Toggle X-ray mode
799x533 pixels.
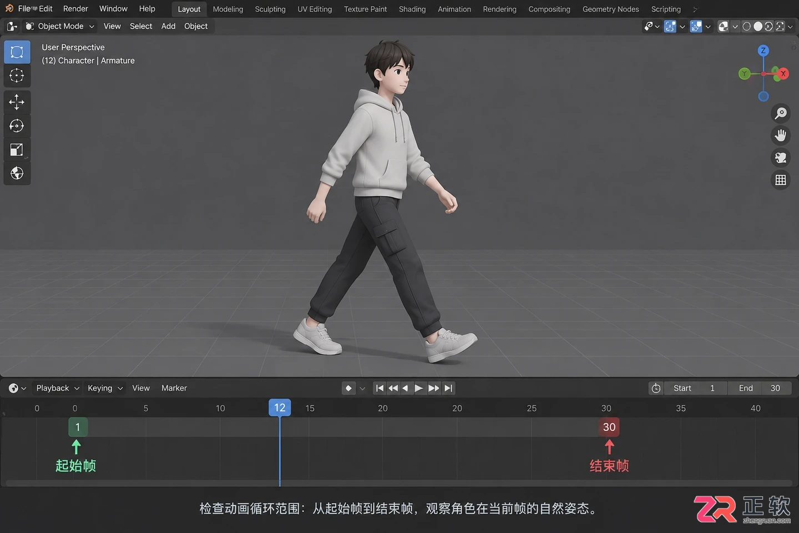724,26
